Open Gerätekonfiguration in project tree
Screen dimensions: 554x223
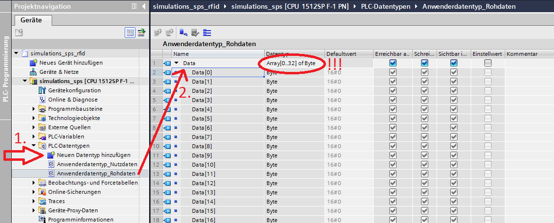pyautogui.click(x=74, y=90)
